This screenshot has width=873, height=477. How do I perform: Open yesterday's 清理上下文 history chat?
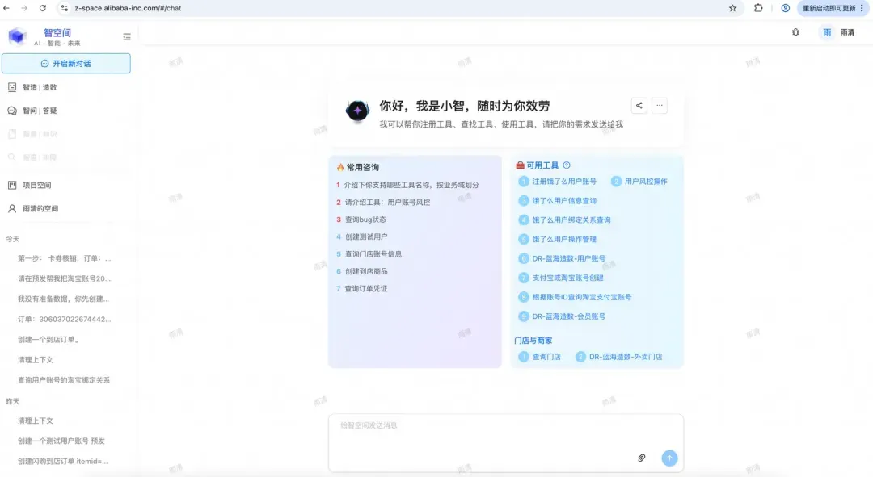click(36, 421)
